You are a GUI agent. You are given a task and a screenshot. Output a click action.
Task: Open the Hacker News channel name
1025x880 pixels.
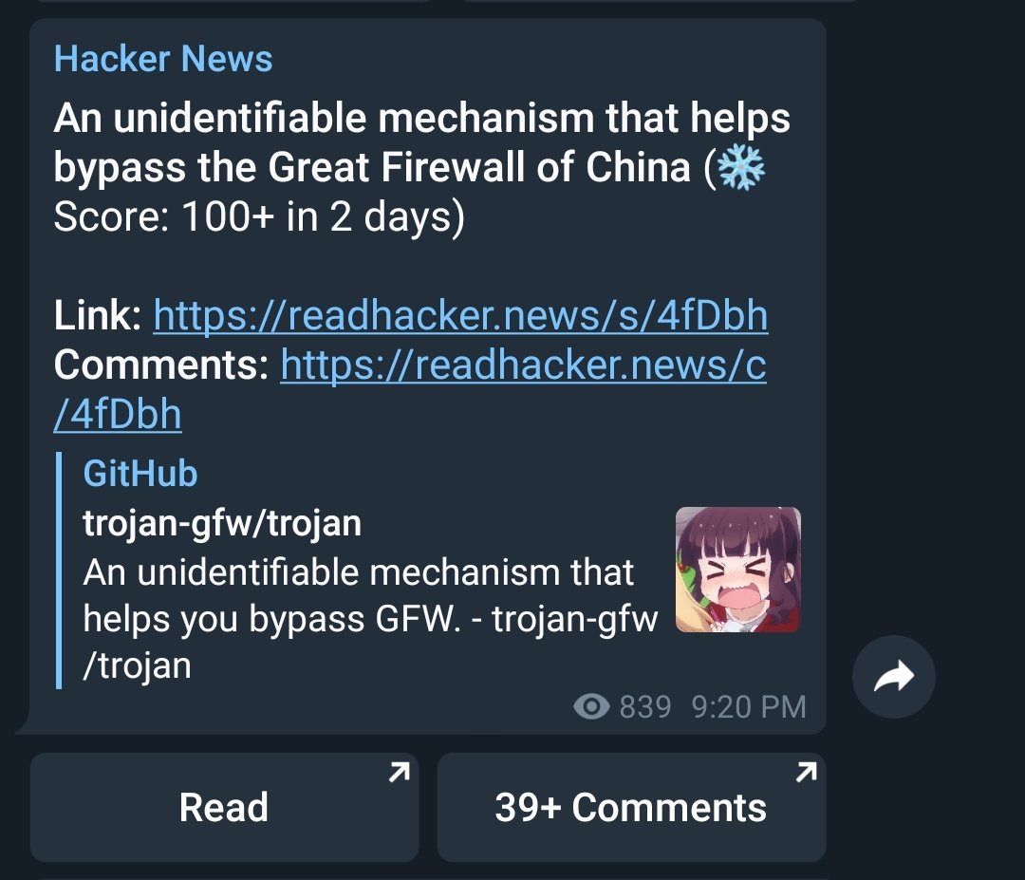163,59
